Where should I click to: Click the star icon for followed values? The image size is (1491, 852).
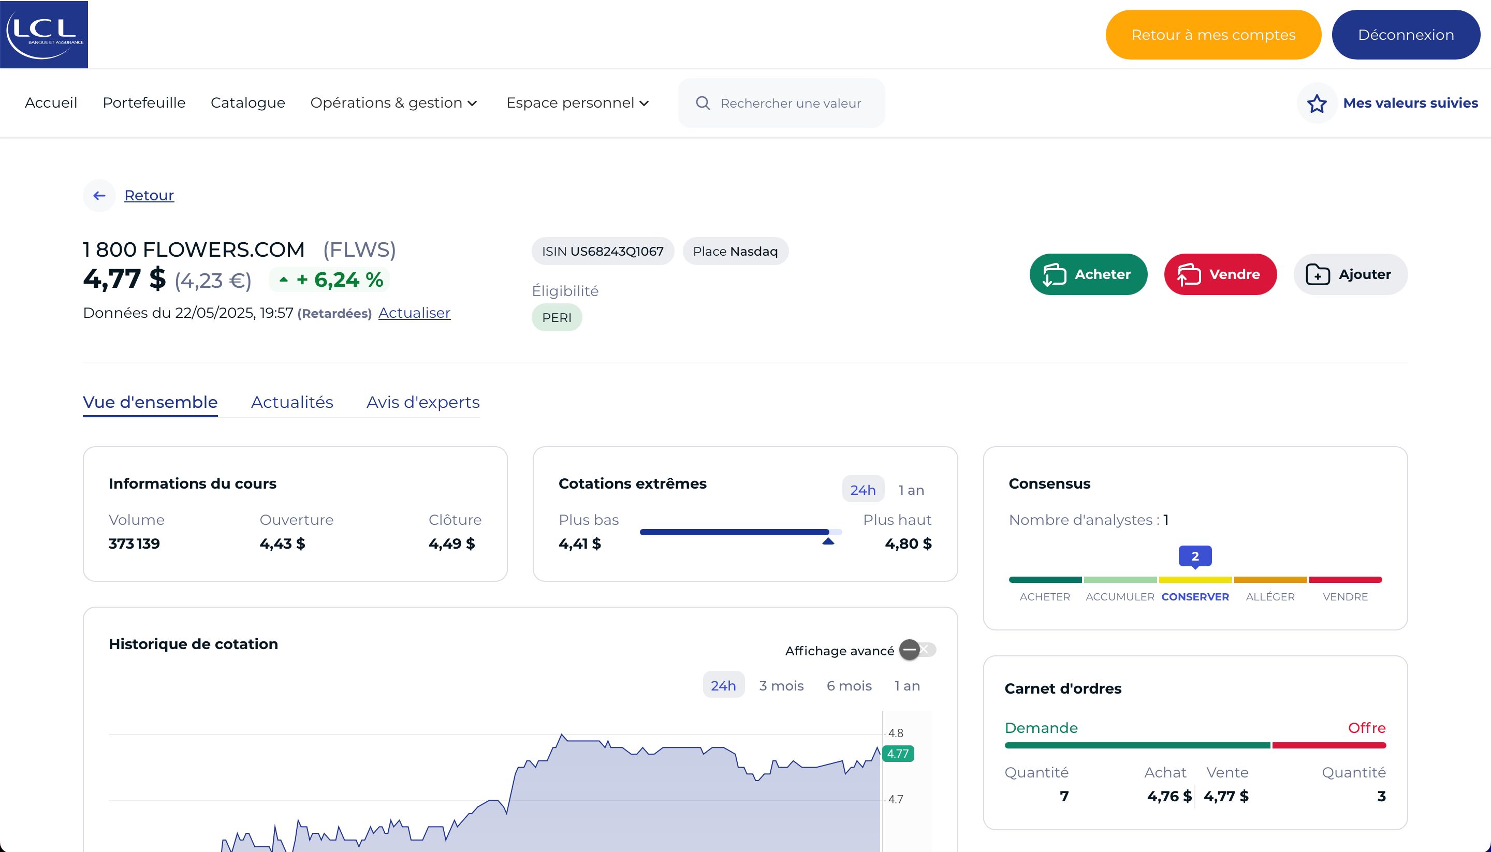[x=1317, y=103]
